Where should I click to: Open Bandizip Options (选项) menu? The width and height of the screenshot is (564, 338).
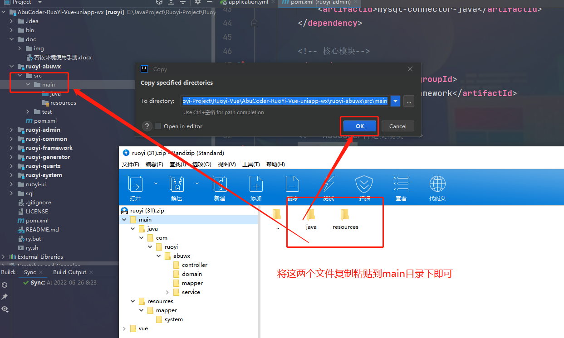[x=201, y=164]
